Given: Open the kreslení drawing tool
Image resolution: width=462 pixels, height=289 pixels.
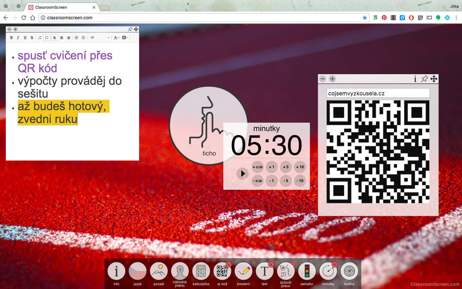Looking at the screenshot, I should point(244,271).
